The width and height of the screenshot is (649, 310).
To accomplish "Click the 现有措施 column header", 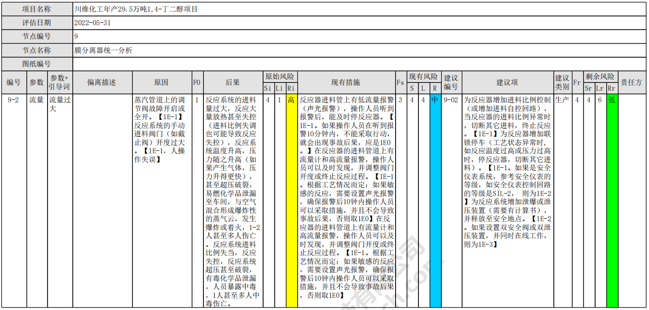I will click(x=346, y=82).
